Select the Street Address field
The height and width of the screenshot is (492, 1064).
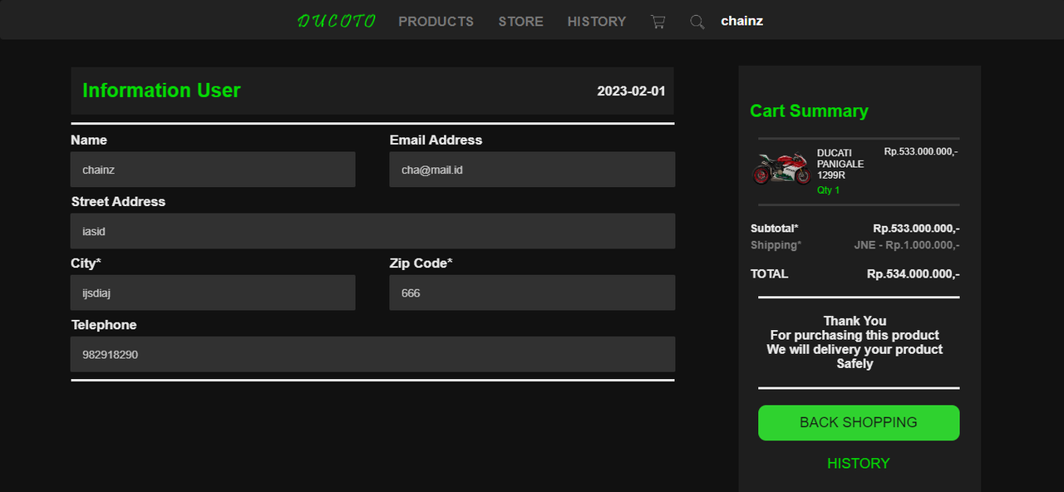[x=372, y=231]
